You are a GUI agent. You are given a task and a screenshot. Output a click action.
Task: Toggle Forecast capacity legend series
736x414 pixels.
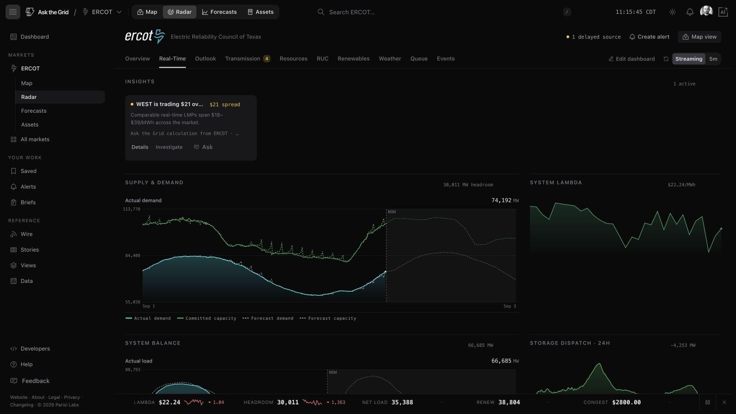pos(328,318)
